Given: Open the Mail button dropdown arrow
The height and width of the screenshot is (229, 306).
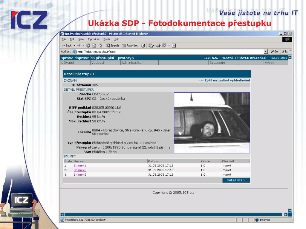Looking at the screenshot, I should point(154,46).
